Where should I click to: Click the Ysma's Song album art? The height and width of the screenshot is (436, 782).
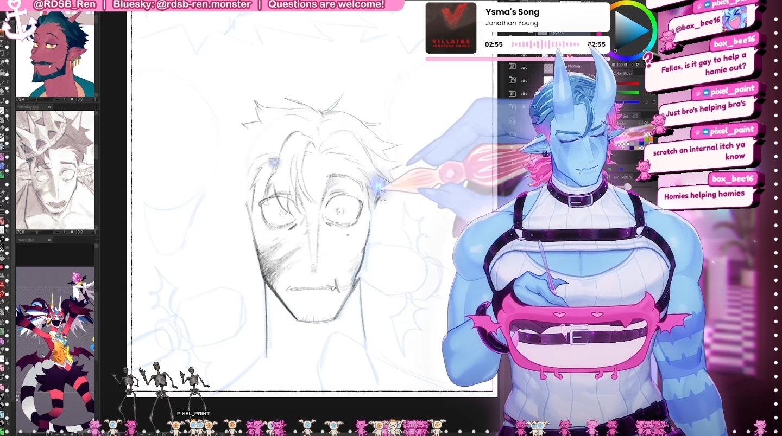[x=451, y=28]
